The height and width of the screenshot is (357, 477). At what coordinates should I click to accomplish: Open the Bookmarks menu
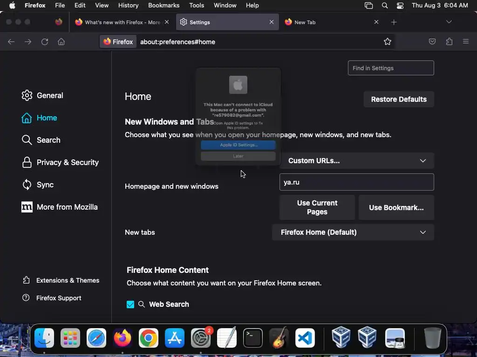(x=164, y=5)
